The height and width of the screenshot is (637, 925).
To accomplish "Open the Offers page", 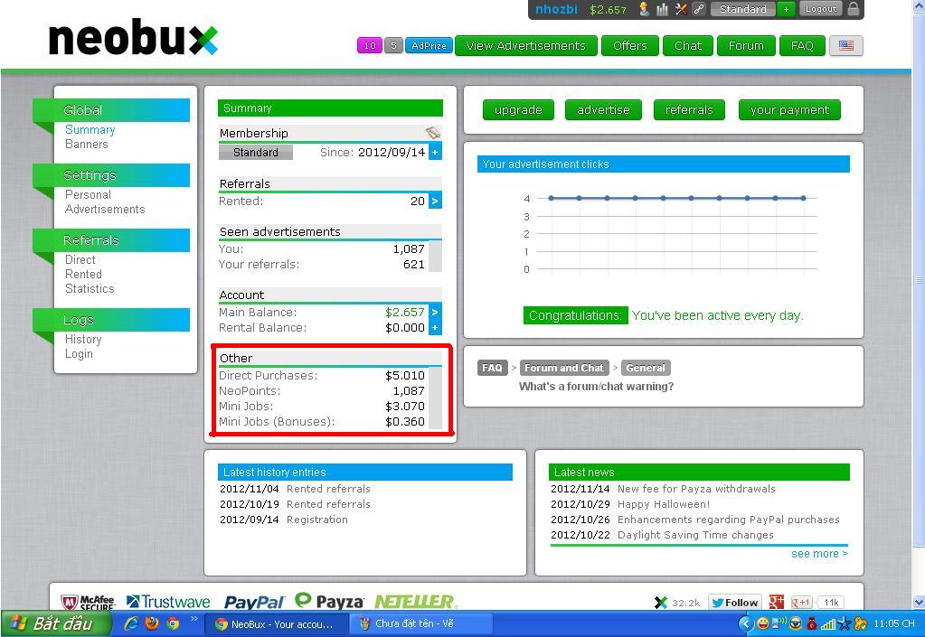I will tap(630, 45).
